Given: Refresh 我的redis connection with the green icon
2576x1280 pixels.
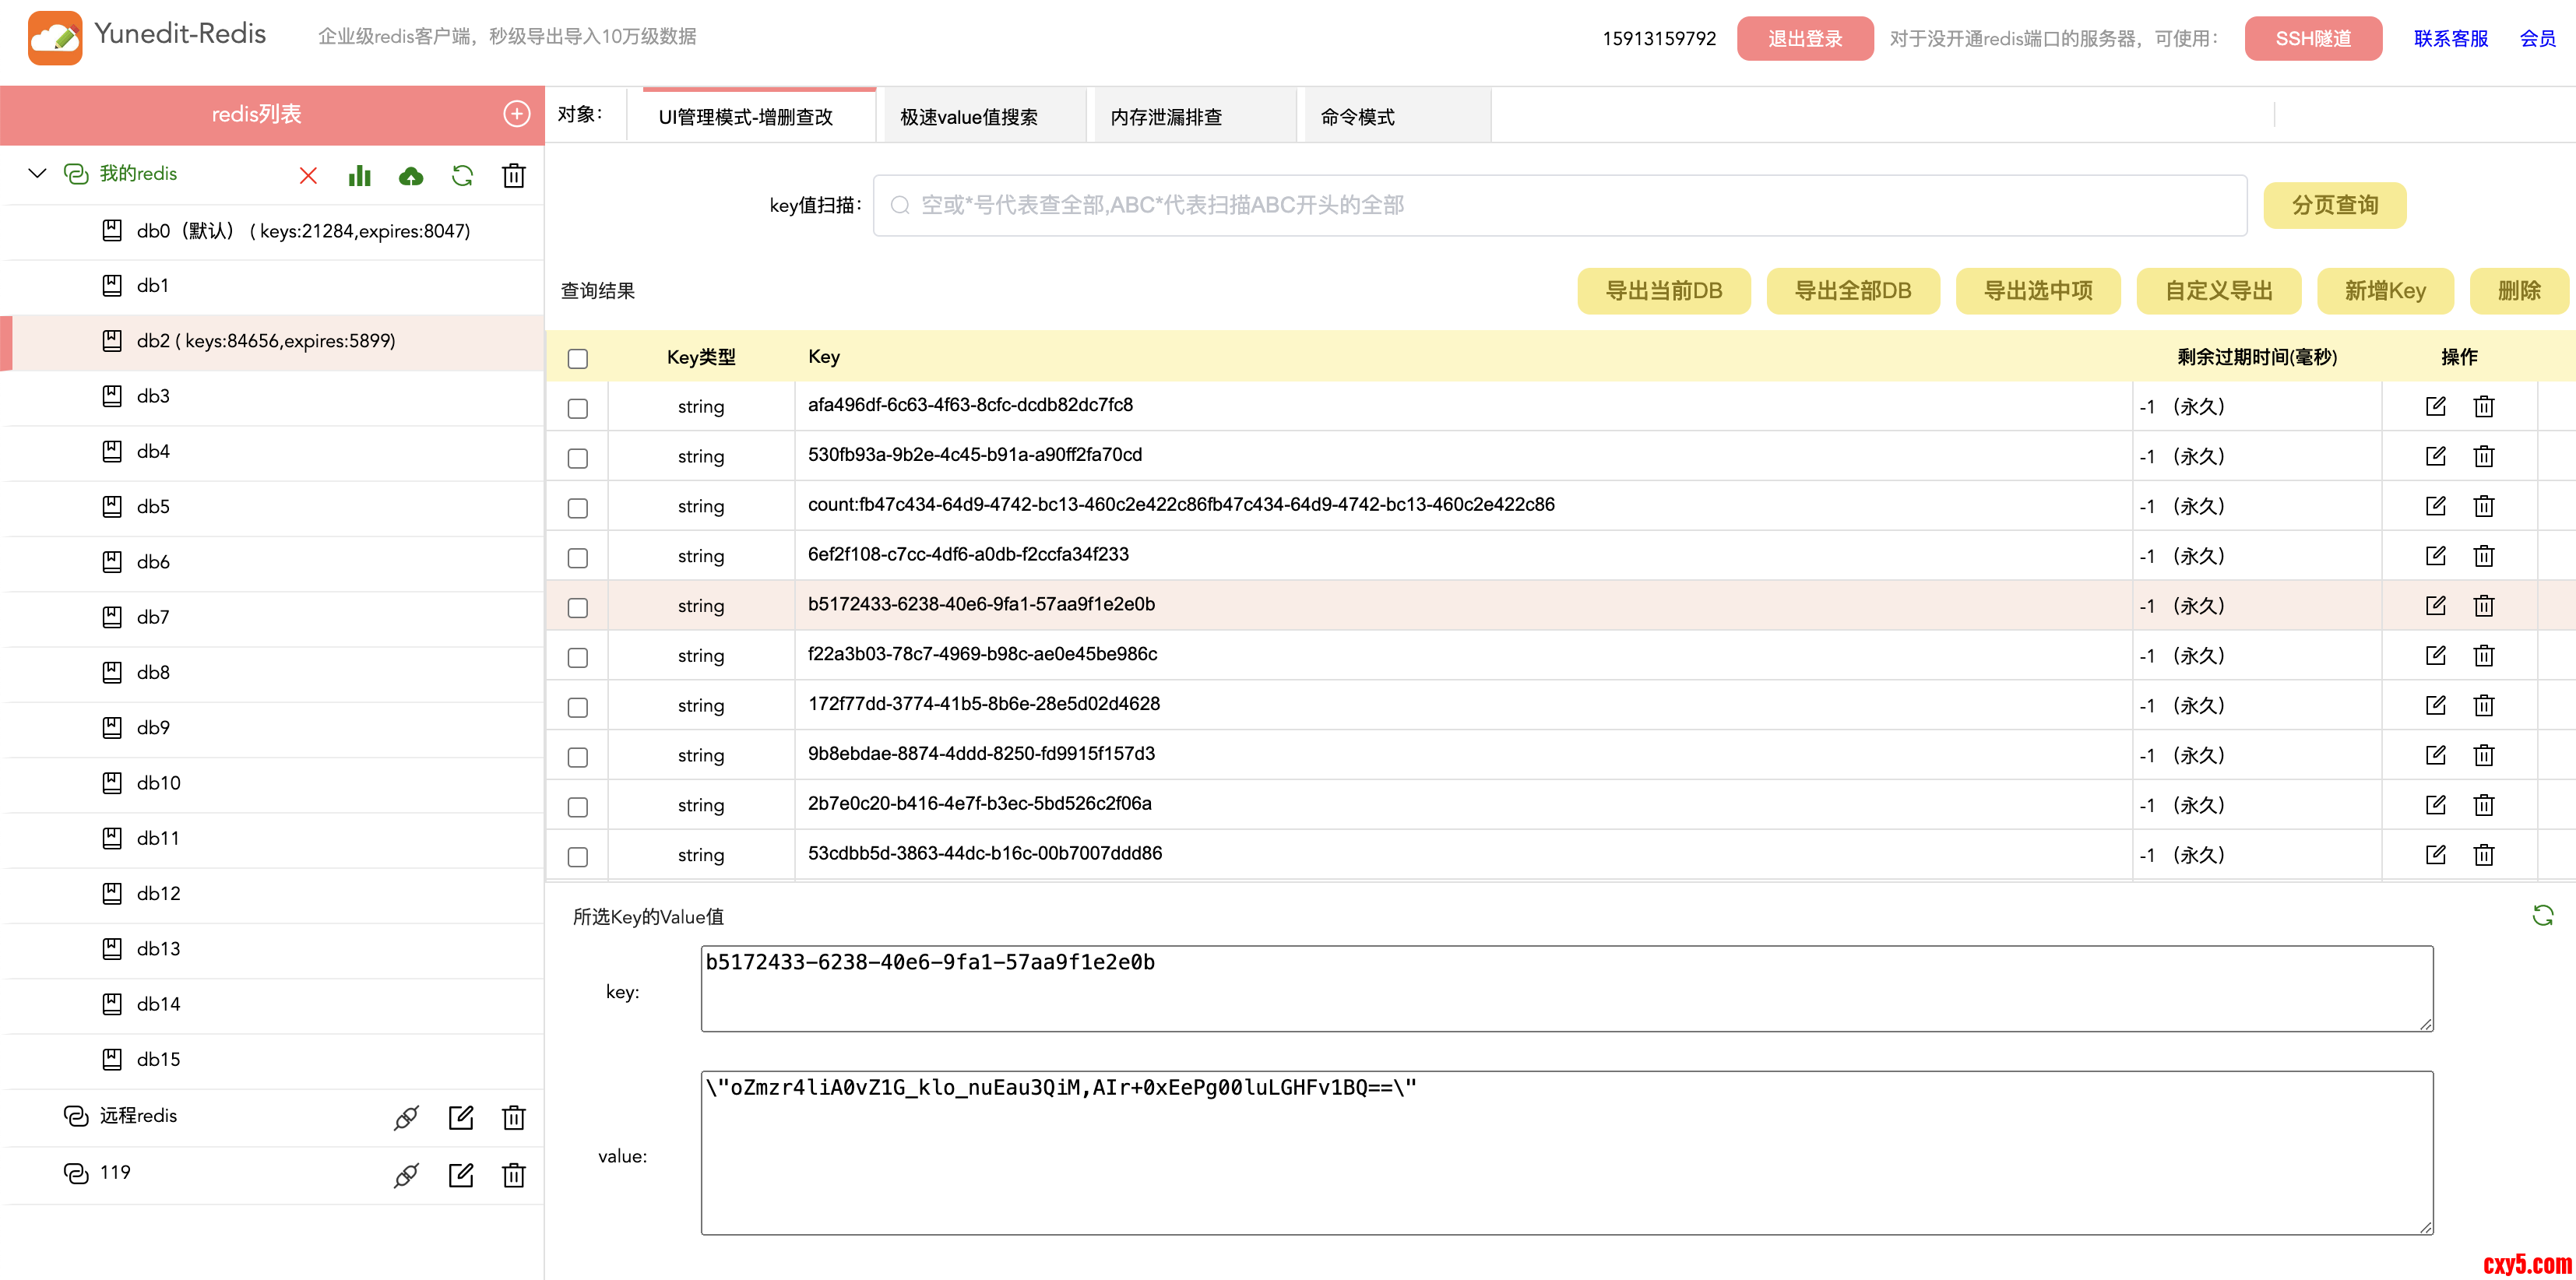Looking at the screenshot, I should [x=462, y=176].
